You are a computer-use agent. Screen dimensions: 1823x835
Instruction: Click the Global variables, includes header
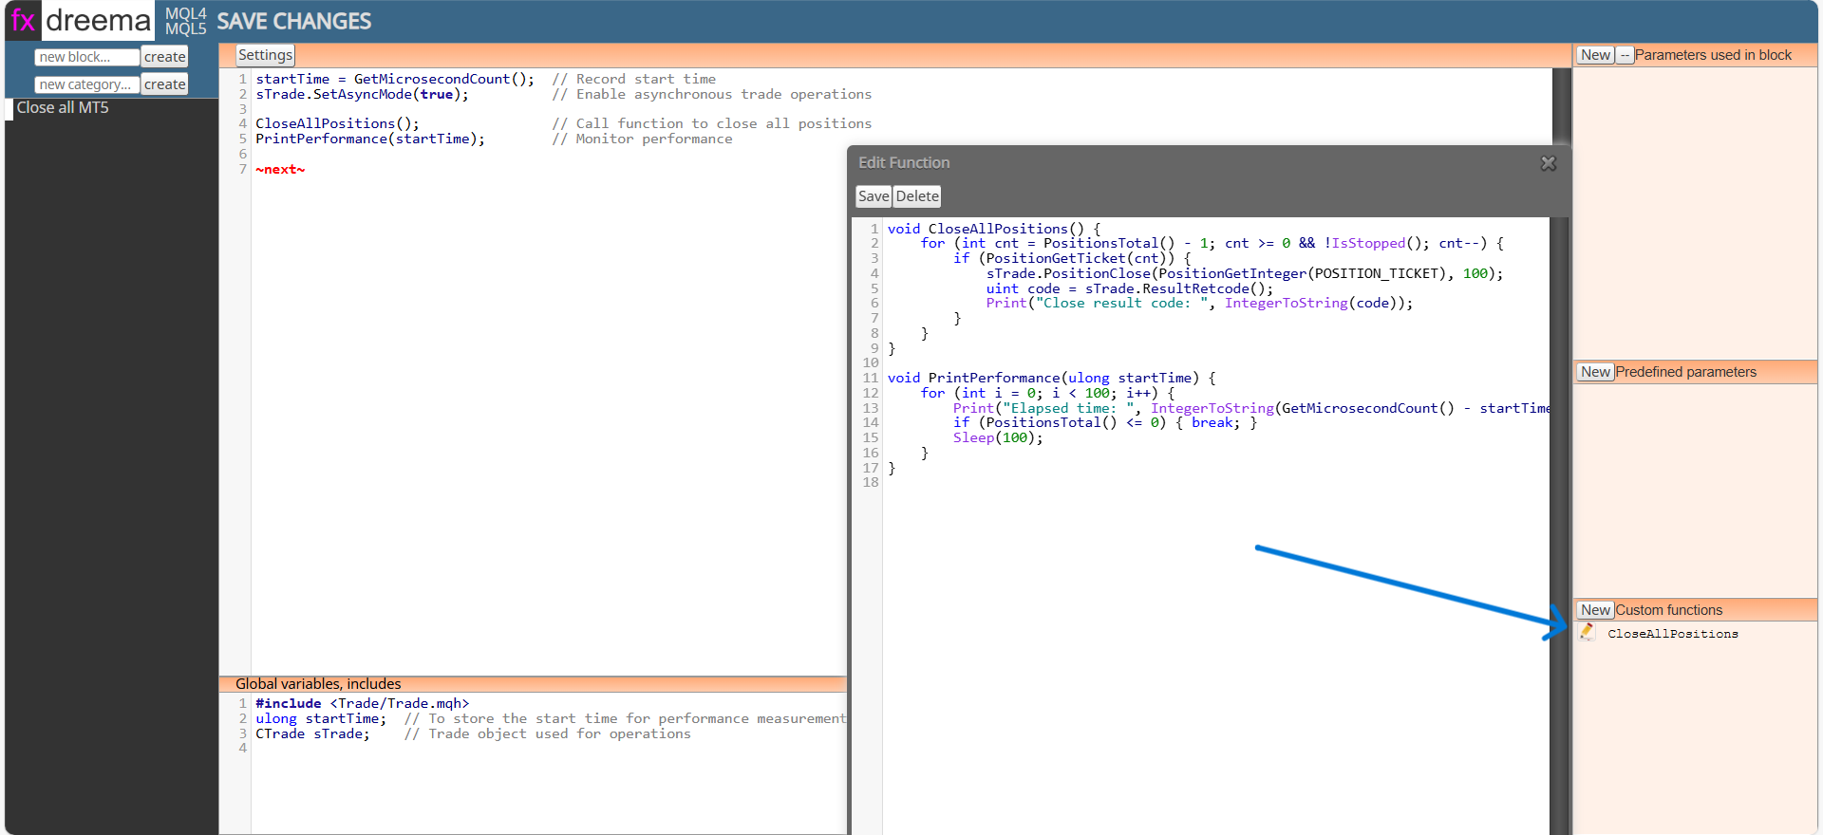(x=318, y=684)
